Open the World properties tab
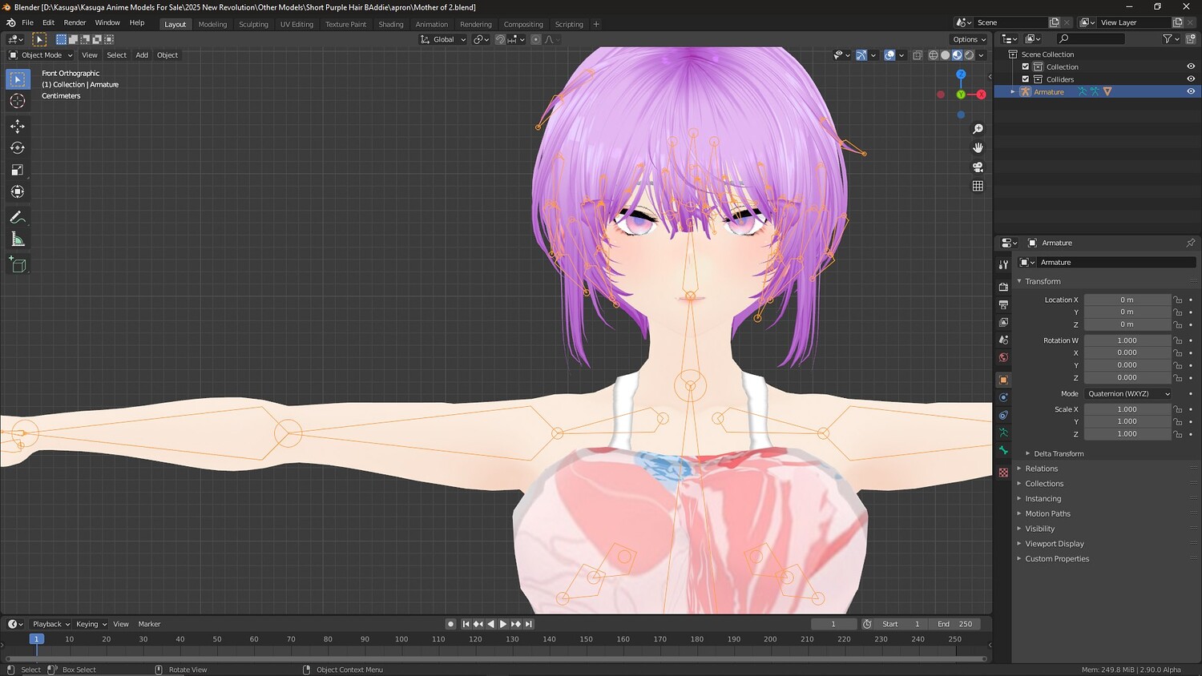This screenshot has height=676, width=1202. pos(1003,357)
